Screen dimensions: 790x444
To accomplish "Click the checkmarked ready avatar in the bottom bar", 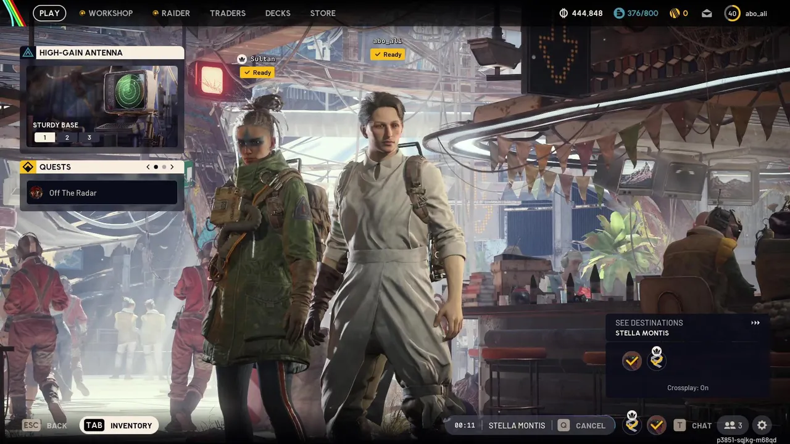I will [656, 424].
